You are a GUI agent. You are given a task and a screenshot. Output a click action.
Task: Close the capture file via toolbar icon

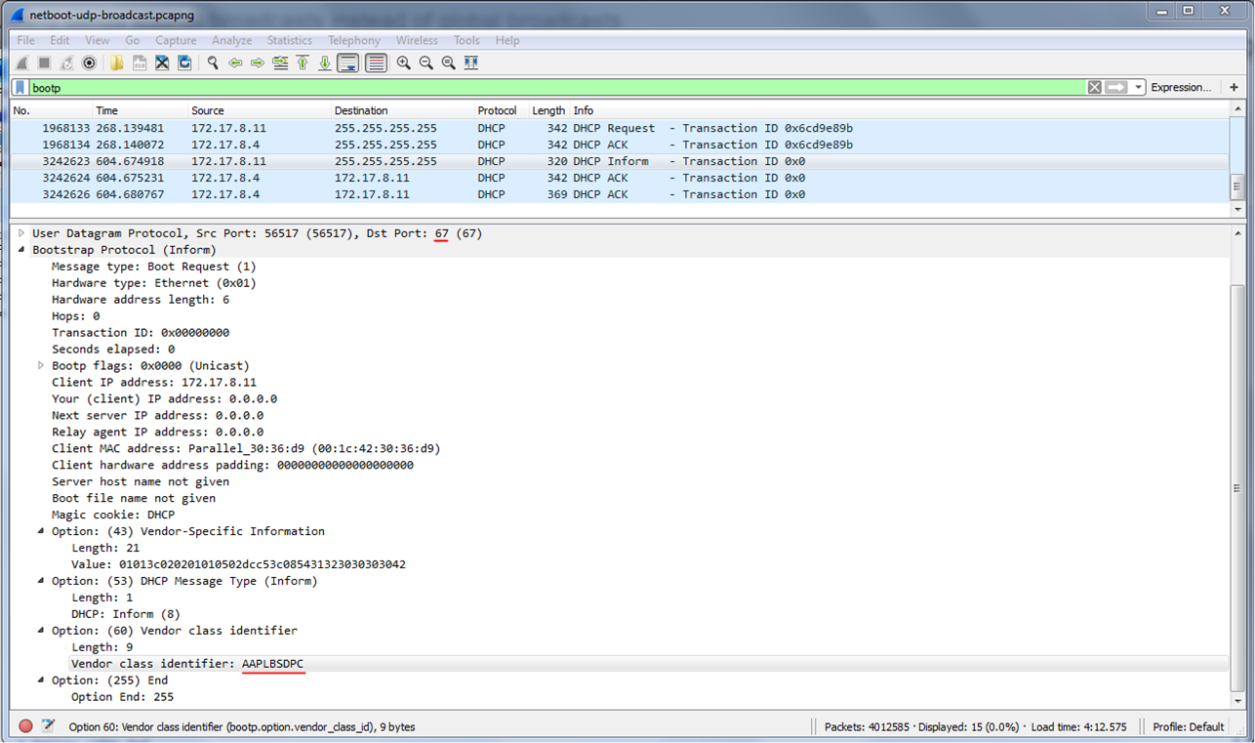coord(162,63)
